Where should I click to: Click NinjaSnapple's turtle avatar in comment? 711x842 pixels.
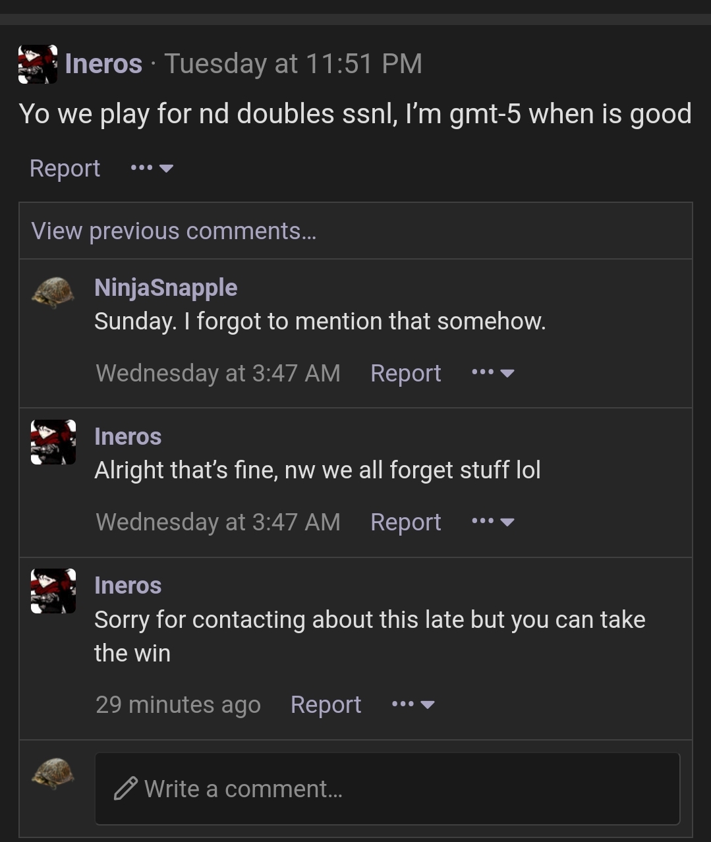pos(53,292)
